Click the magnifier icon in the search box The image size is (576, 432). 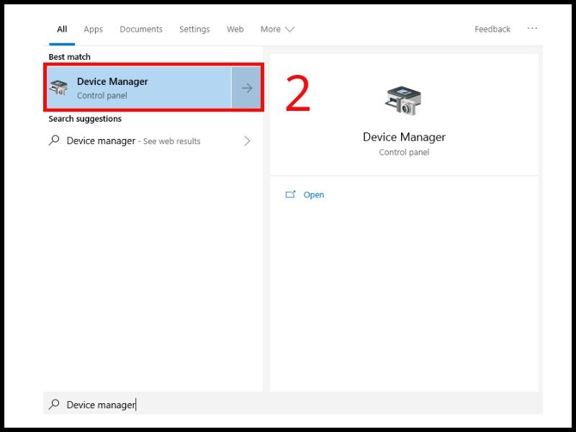click(x=55, y=405)
